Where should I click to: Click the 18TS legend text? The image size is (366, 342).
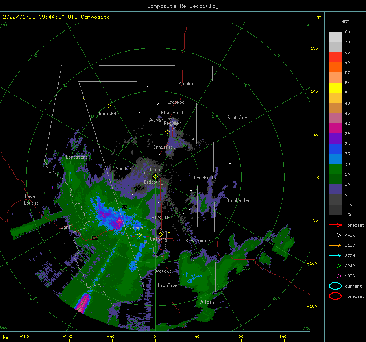[350, 276]
